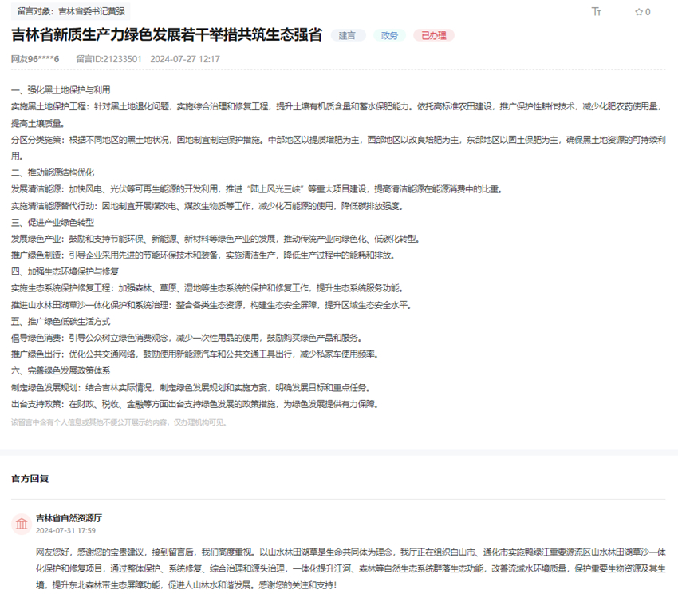Viewport: 678px width, 598px height.
Task: Click the heading 六、完善绿色发展政策体系
Action: [61, 370]
